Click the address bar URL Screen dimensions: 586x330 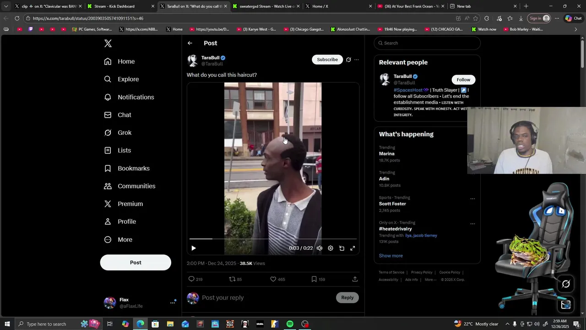pos(88,18)
